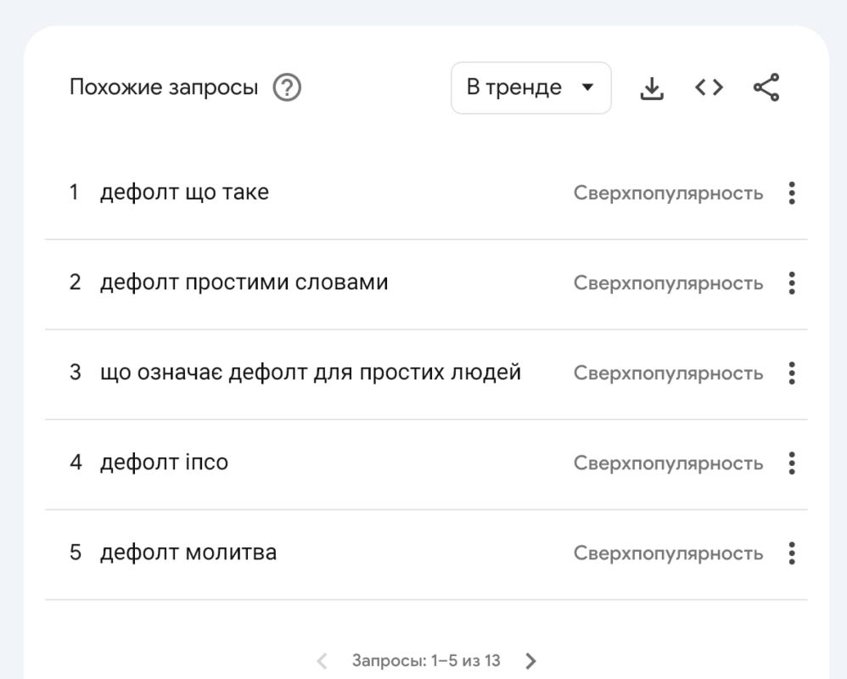Open query 'дефолт простими словами'
This screenshot has width=847, height=679.
point(244,283)
